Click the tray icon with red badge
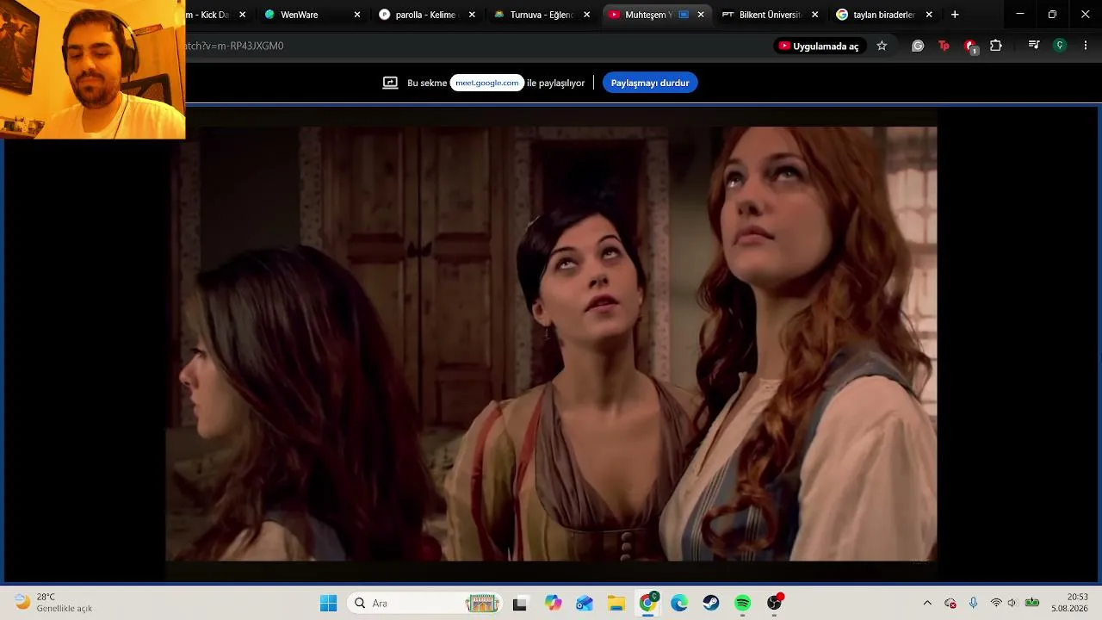 tap(950, 603)
